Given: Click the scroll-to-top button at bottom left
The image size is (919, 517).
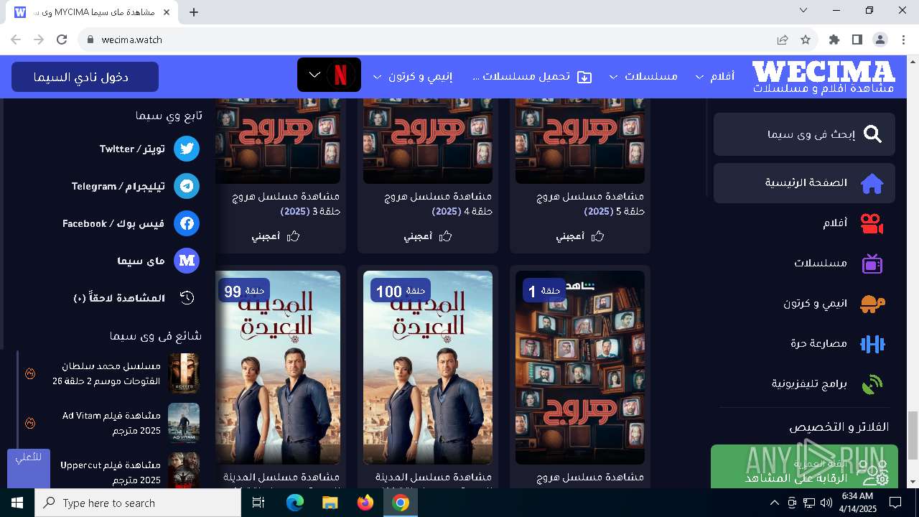Looking at the screenshot, I should 29,469.
